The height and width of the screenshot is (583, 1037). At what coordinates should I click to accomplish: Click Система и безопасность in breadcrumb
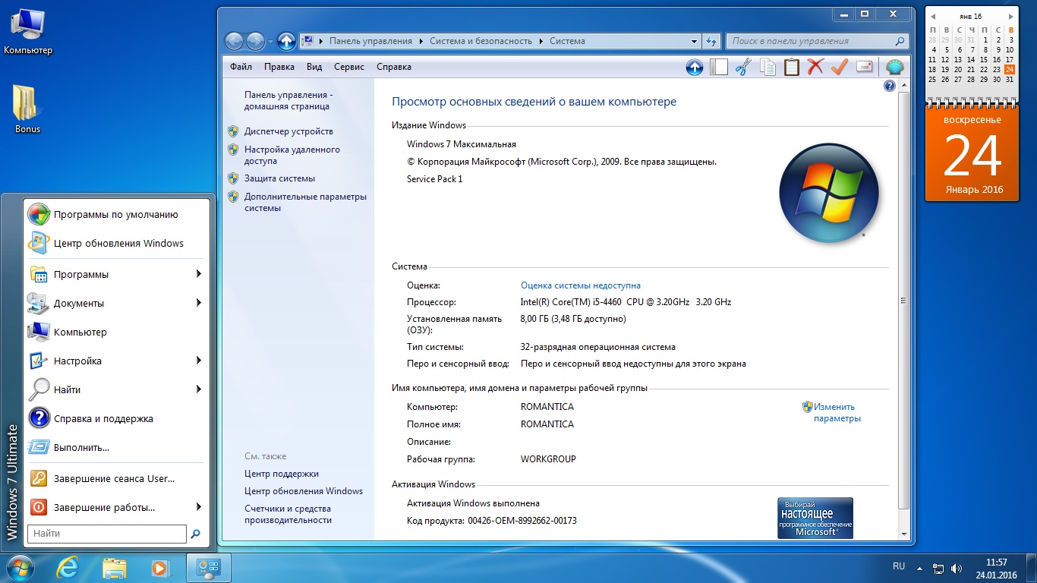(x=481, y=41)
